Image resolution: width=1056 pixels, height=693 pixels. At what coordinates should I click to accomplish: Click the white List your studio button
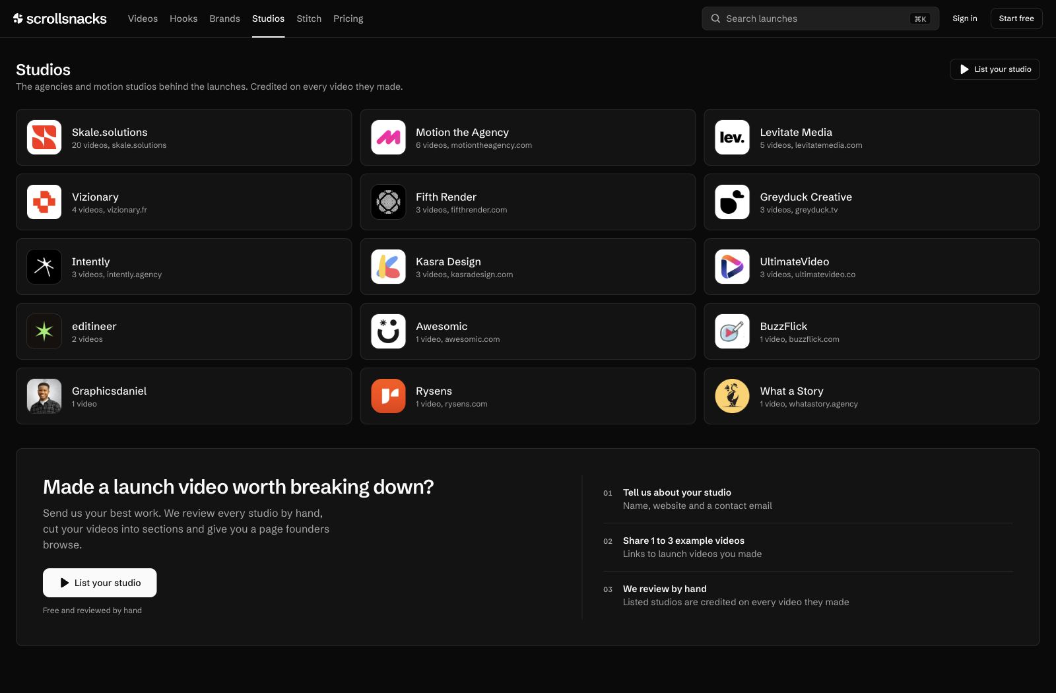[x=100, y=583]
